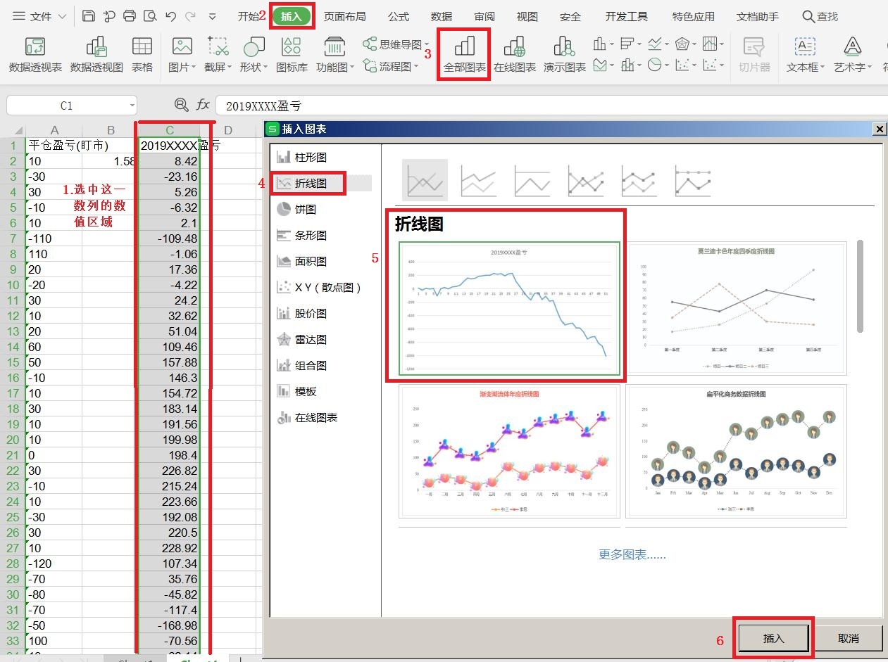Pick the 莫兰迪卡色年度四季度折线图 template
Viewport: 888px width, 662px height.
736,309
